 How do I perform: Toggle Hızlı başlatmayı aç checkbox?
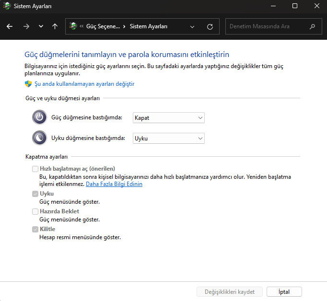click(35, 169)
